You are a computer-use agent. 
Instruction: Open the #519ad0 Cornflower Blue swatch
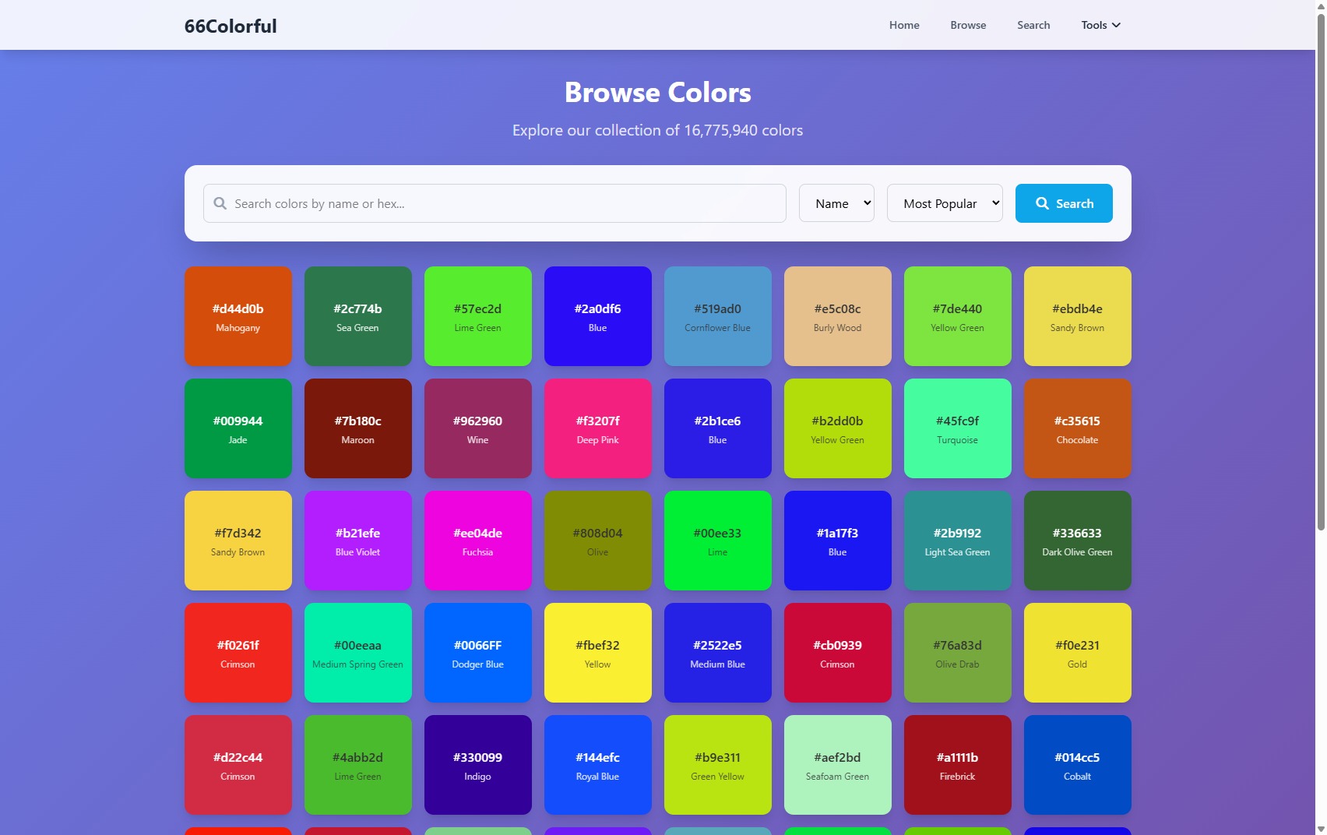coord(718,316)
